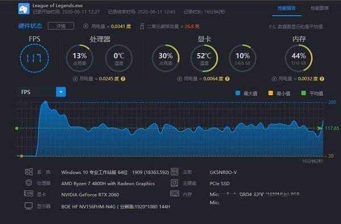341x224 pixels.
Task: Click the memory info icon
Action: (174, 193)
